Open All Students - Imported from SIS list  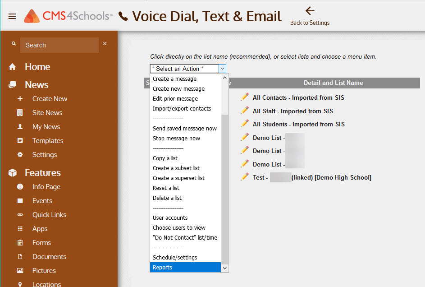[299, 124]
